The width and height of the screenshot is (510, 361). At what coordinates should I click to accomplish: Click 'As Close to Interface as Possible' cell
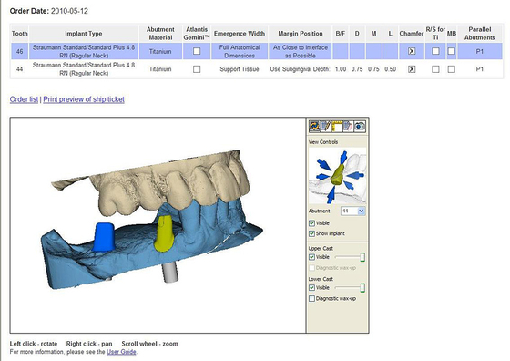(301, 51)
